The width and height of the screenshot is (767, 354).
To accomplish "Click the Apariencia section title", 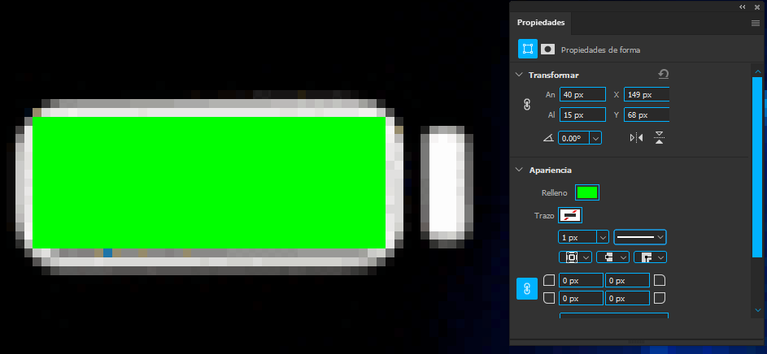I will point(551,170).
